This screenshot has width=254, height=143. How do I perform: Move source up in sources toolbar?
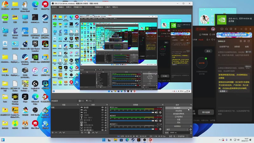pos(93,133)
